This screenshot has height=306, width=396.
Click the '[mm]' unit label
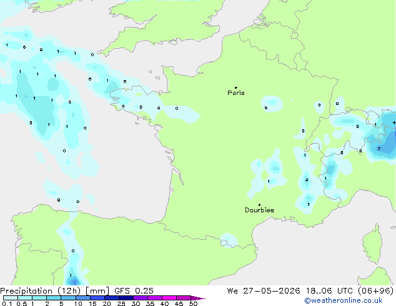point(97,291)
